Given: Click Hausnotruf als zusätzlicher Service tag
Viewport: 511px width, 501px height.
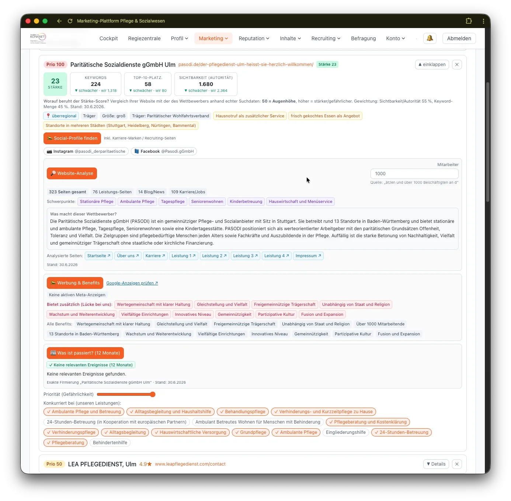Looking at the screenshot, I should [x=250, y=116].
